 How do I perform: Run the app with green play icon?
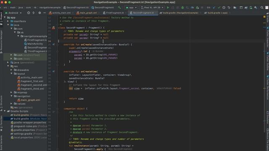tap(168, 8)
